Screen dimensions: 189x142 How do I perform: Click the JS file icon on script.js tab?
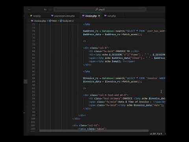31,16
